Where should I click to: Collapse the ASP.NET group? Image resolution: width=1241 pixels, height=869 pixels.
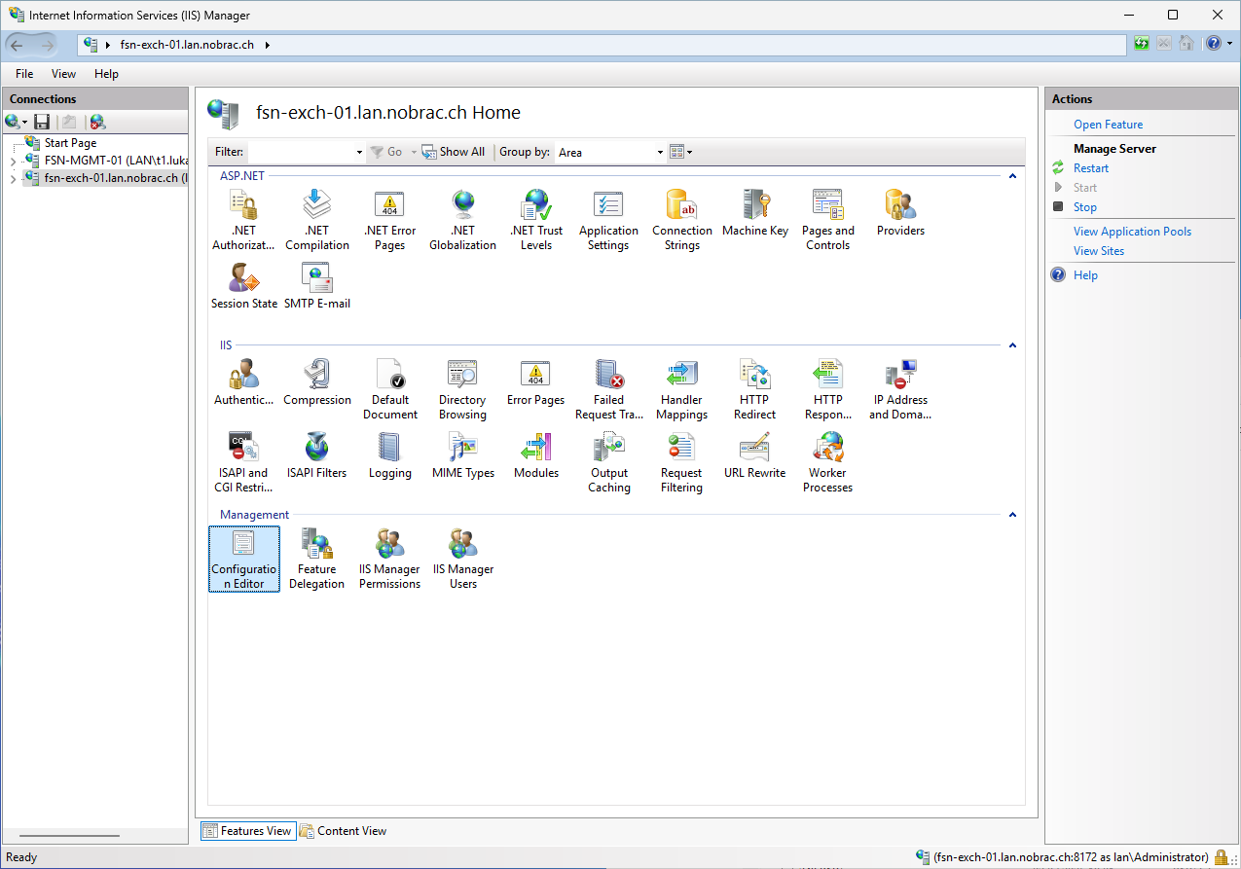coord(1012,176)
